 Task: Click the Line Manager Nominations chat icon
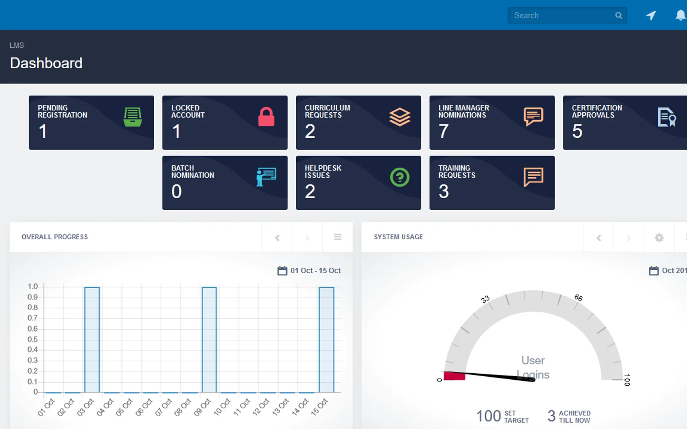coord(533,117)
